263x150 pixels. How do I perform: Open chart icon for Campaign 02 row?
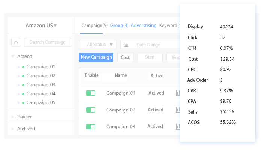[x=178, y=110]
